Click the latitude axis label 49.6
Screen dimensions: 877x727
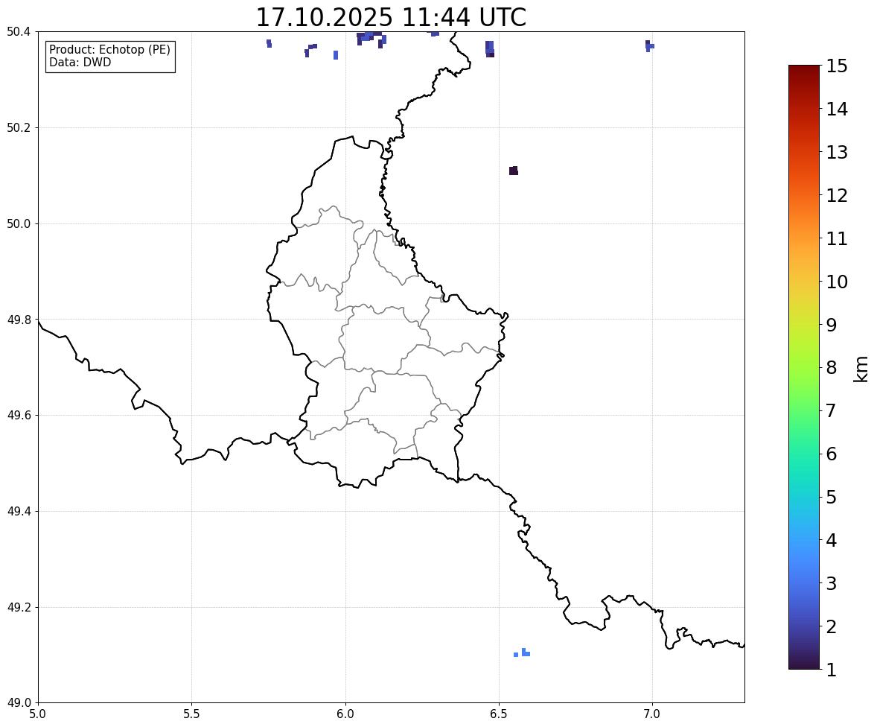[x=19, y=415]
